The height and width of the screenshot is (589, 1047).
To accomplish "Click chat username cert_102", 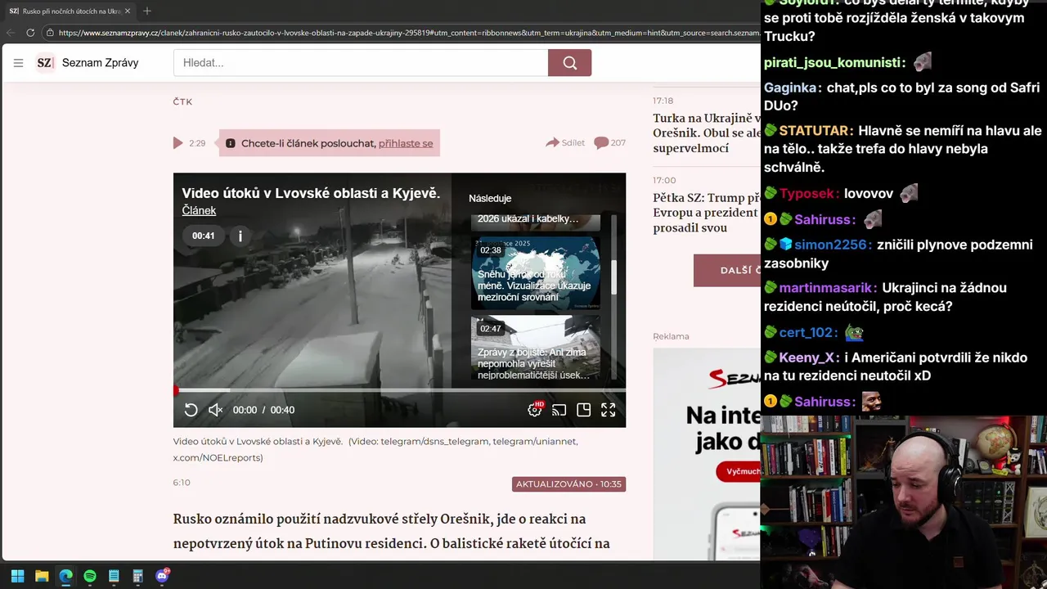I will (x=806, y=332).
